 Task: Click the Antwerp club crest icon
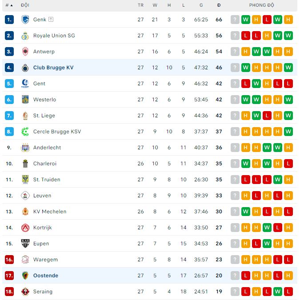click(x=25, y=52)
